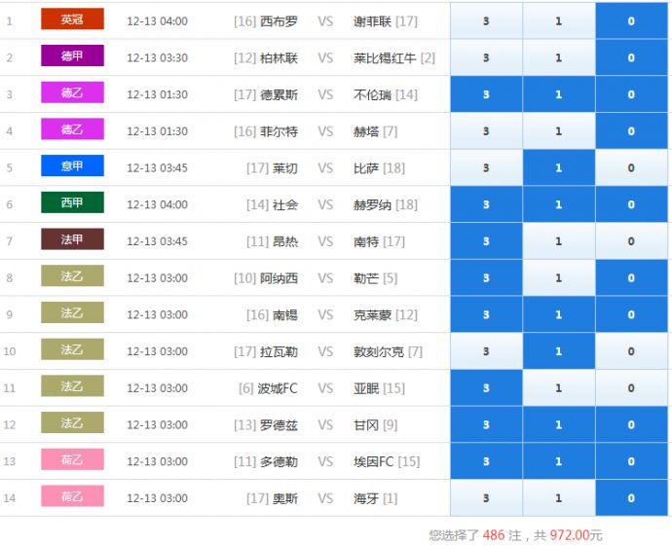This screenshot has height=546, width=672.
Task: Open the 社会 home team link
Action: coord(285,204)
